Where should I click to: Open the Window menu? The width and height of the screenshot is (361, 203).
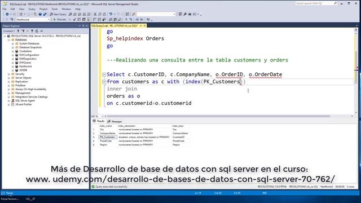(x=67, y=9)
